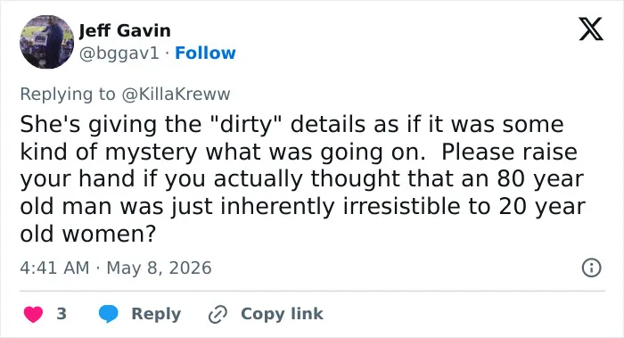The width and height of the screenshot is (624, 338).
Task: Open the X logo in the corner
Action: [x=591, y=29]
